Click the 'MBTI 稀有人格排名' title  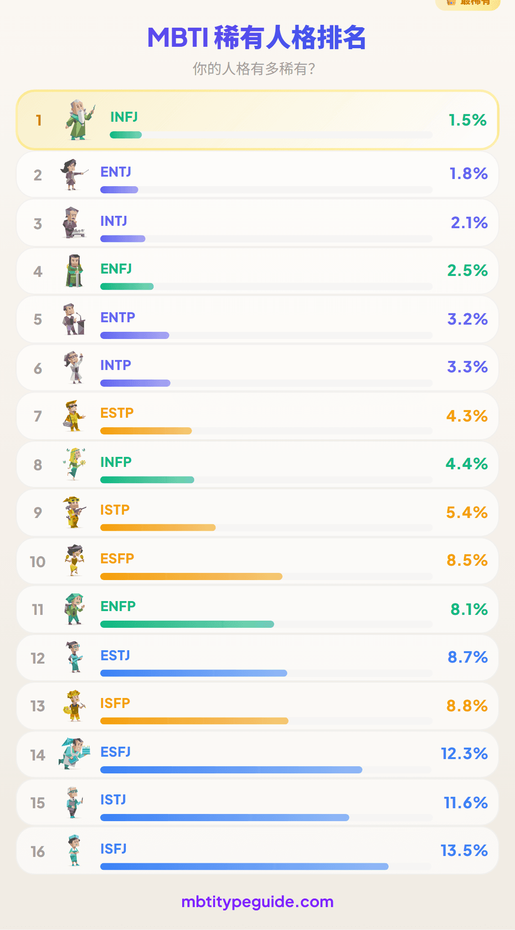(x=257, y=38)
